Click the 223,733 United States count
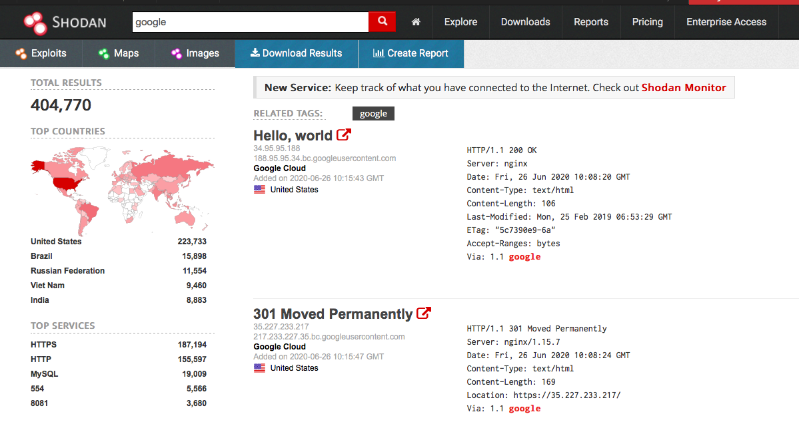Screen dimensions: 799x422 pos(192,242)
